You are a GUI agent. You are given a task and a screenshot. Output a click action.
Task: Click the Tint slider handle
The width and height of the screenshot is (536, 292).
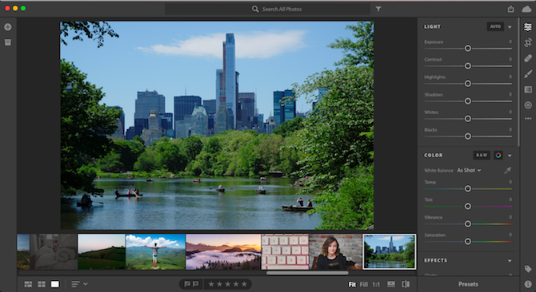click(x=468, y=206)
